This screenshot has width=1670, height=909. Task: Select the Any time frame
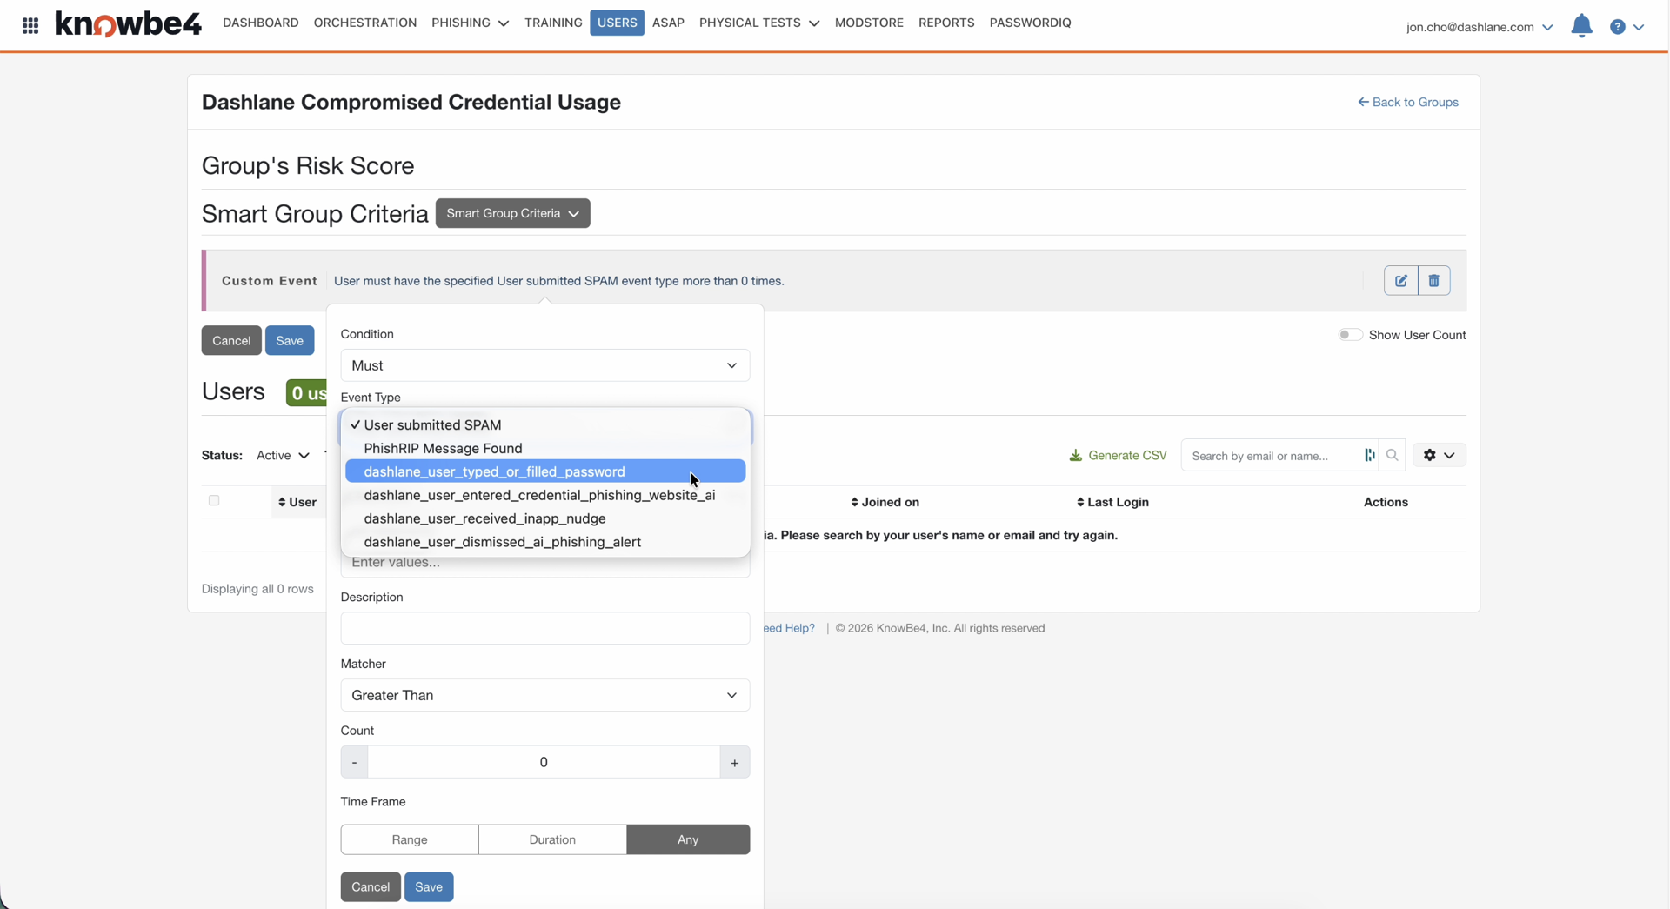point(688,839)
